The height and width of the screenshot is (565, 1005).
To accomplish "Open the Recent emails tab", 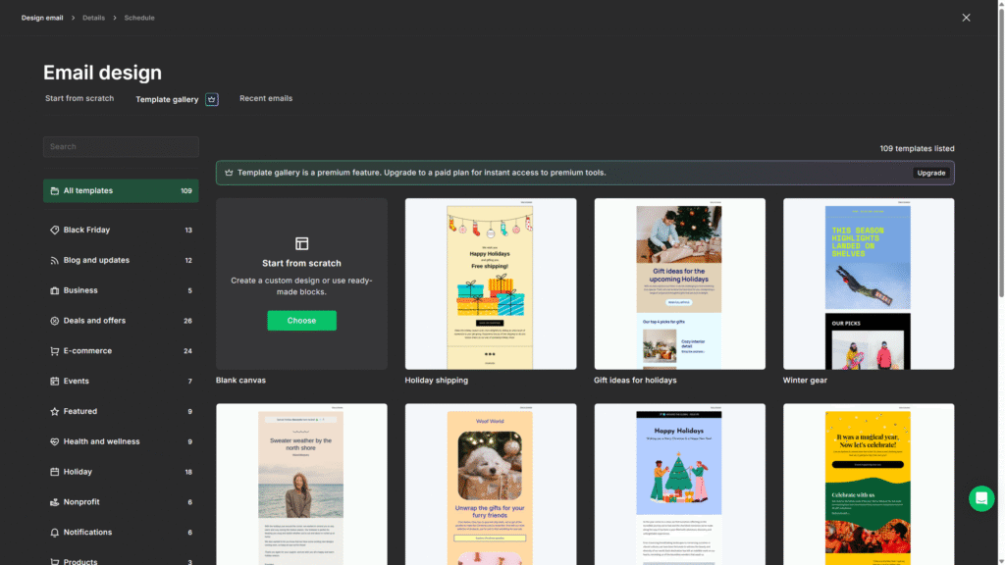I will (x=266, y=99).
